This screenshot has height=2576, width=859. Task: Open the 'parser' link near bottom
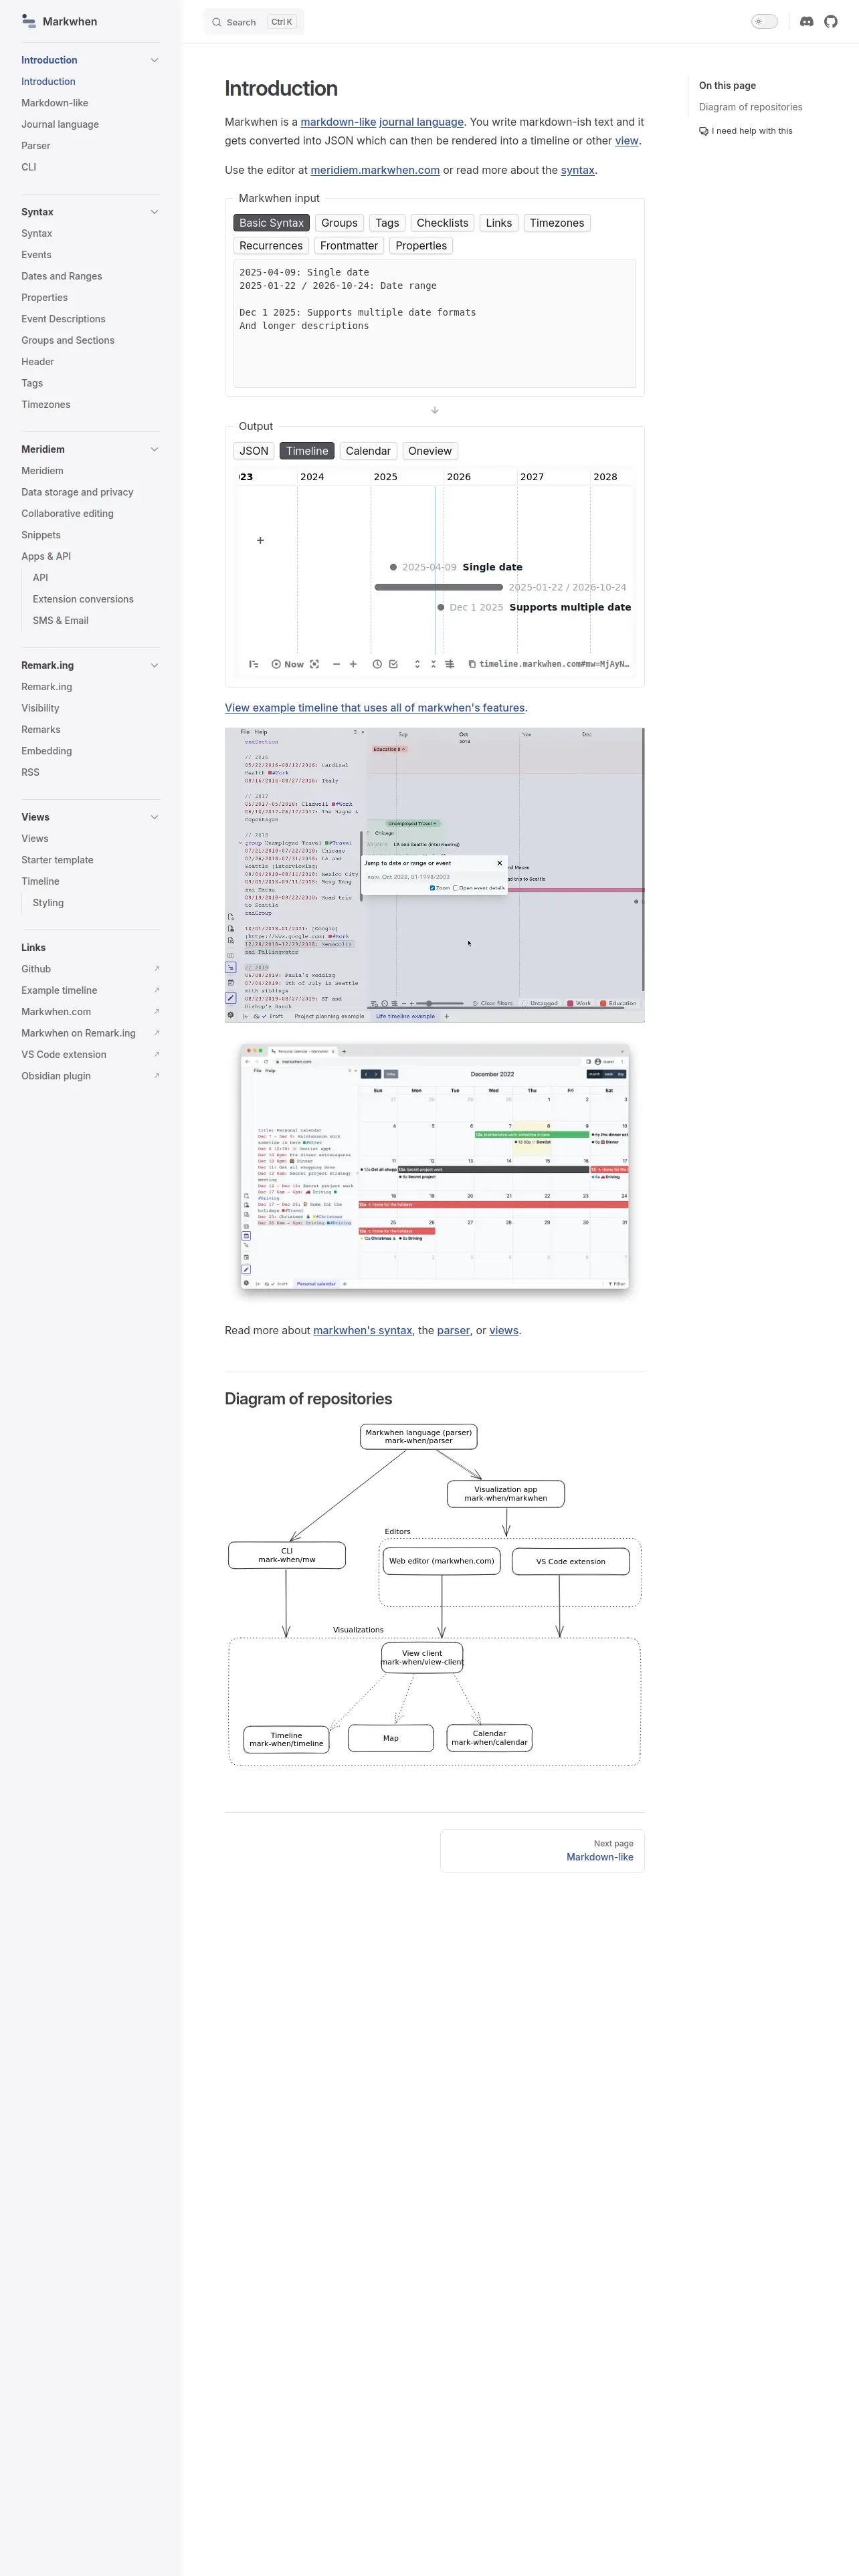(x=453, y=1330)
